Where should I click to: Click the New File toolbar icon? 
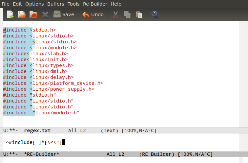coord(10,14)
